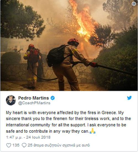Viewport: 138px width, 152px height.
Task: Open the 25 άτομα συζητούν conversation link
Action: [59, 145]
